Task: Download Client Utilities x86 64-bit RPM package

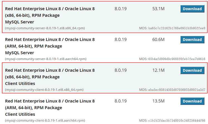Action: tap(192, 70)
